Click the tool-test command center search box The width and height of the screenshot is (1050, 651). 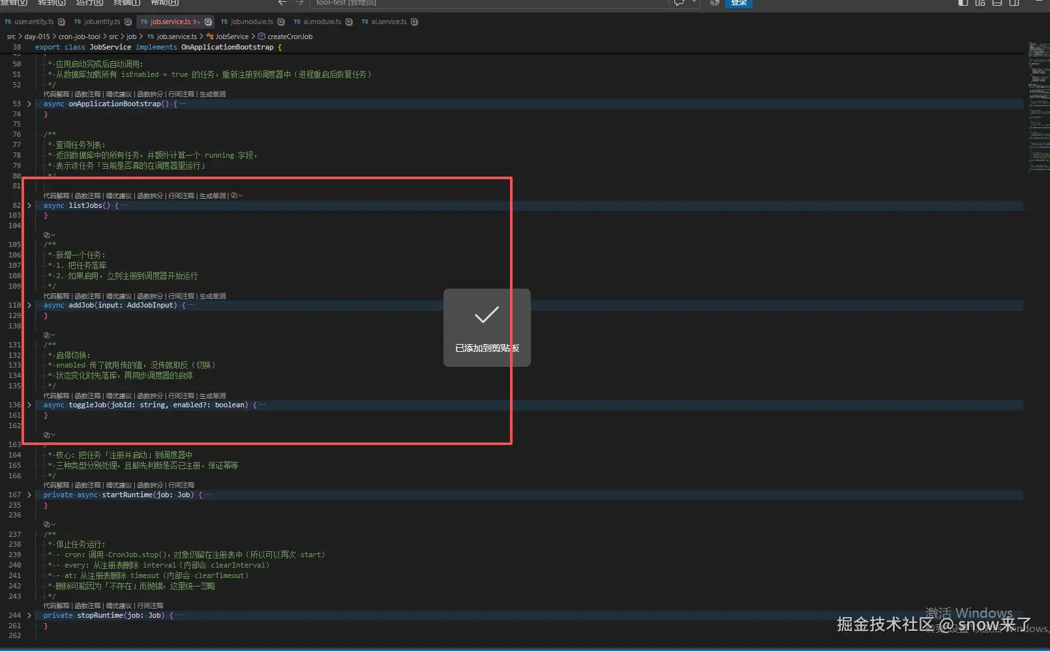[x=489, y=3]
